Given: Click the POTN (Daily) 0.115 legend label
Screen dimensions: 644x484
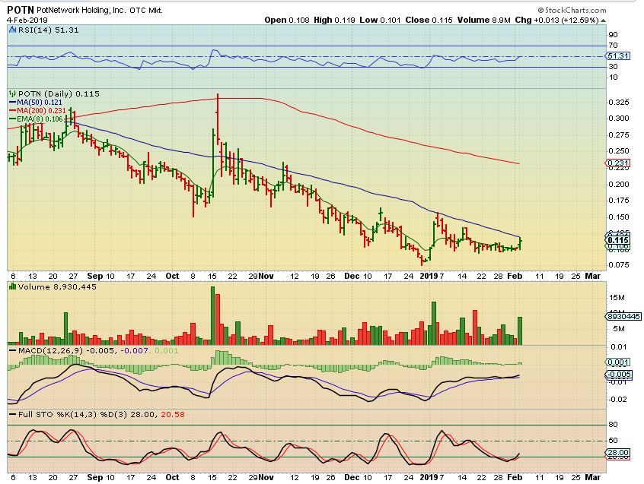Looking at the screenshot, I should click(x=59, y=94).
